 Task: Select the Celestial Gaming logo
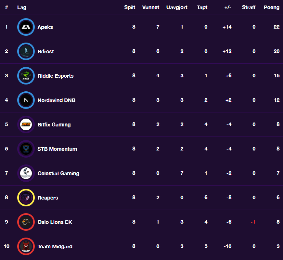tap(26, 173)
